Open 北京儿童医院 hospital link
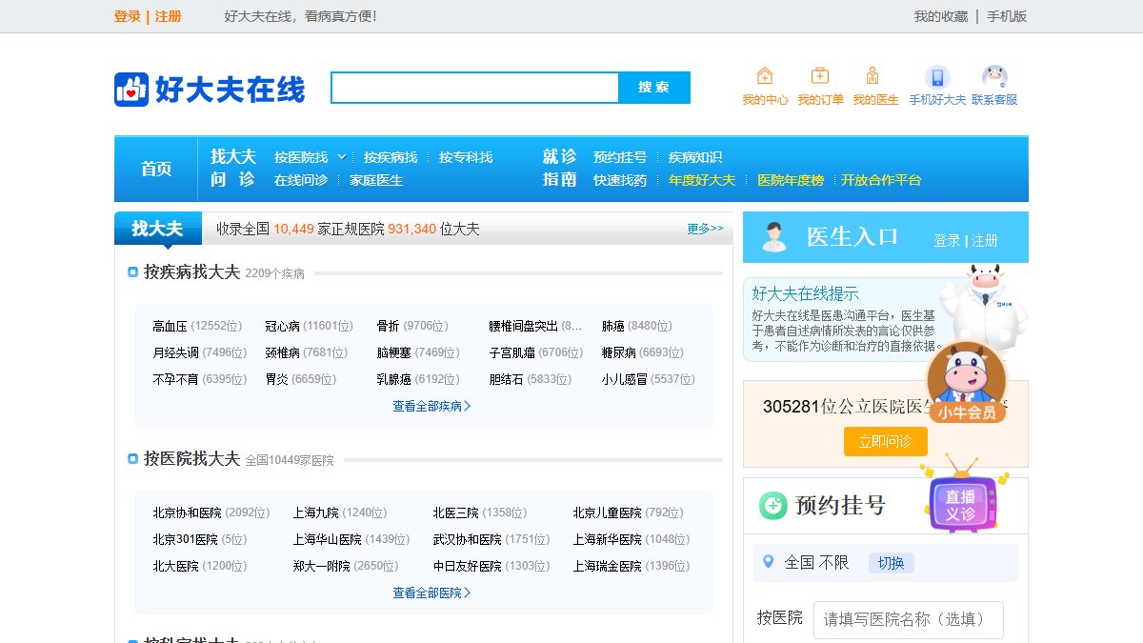The height and width of the screenshot is (643, 1143). pos(608,512)
